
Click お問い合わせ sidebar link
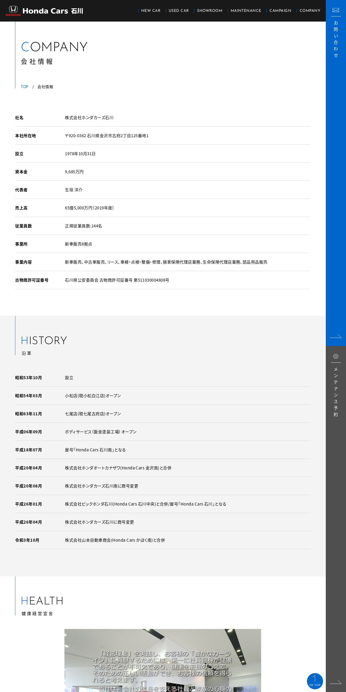(336, 39)
